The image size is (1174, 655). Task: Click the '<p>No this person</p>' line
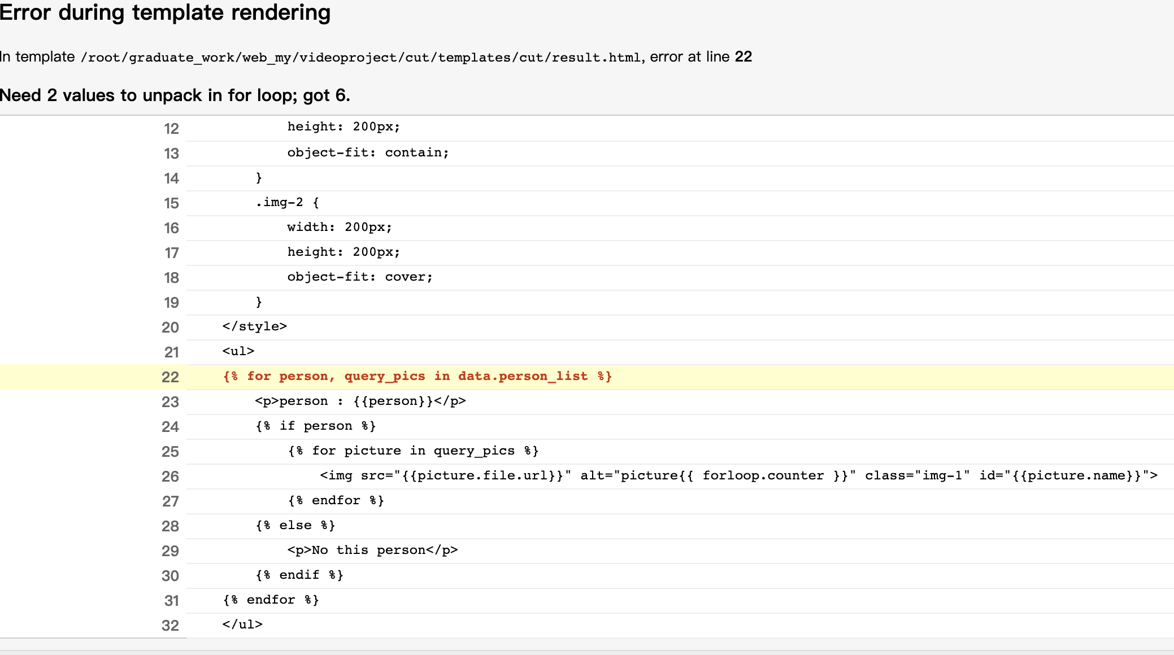tap(372, 550)
